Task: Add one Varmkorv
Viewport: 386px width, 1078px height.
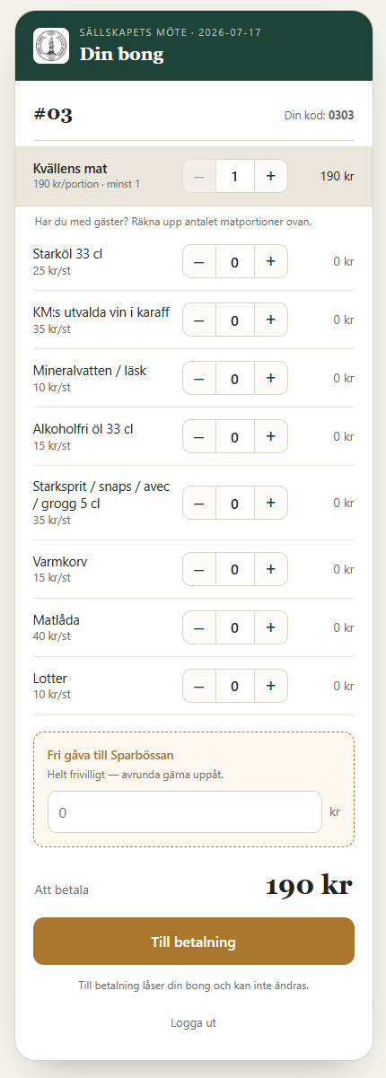Action: (x=270, y=569)
